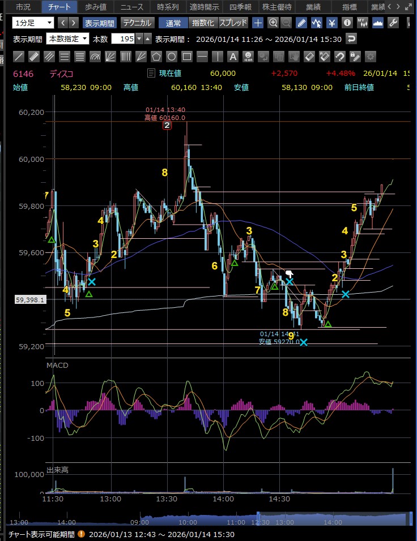Toggle the 指数化 indexed display mode
This screenshot has height=541, width=417.
pyautogui.click(x=203, y=23)
